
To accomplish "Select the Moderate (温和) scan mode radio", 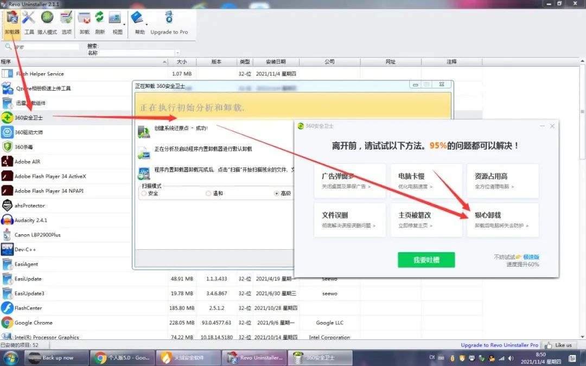I will click(208, 193).
